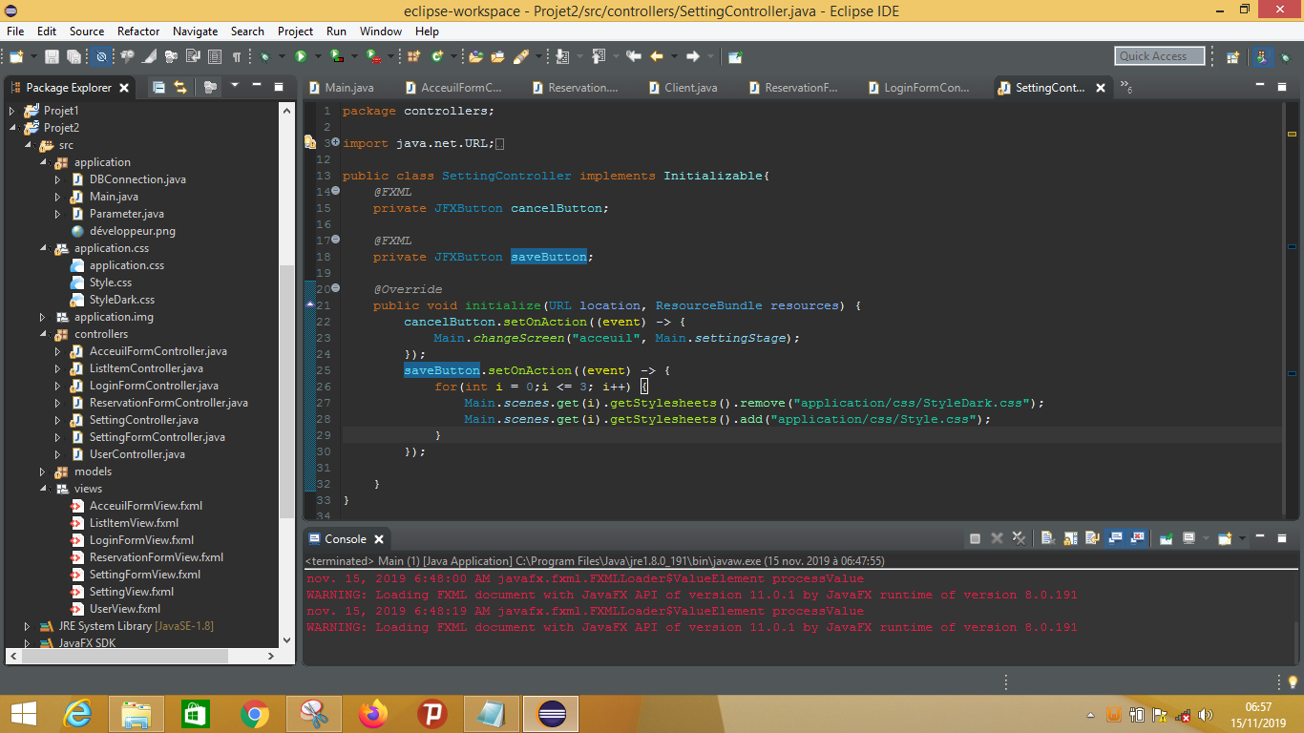This screenshot has width=1304, height=733.
Task: Click the Open Perspective icon
Action: coord(1232,56)
